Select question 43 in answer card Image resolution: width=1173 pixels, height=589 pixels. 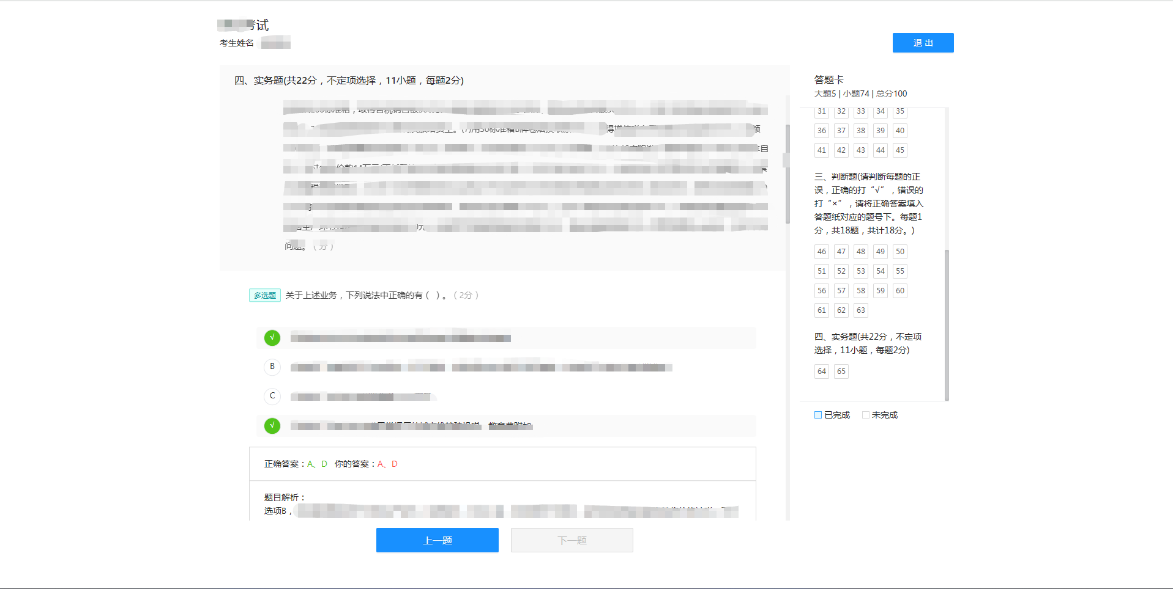click(861, 150)
